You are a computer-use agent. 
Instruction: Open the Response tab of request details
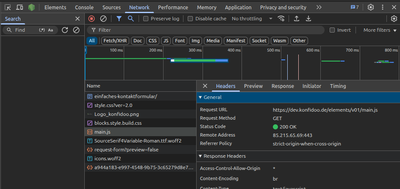[283, 86]
